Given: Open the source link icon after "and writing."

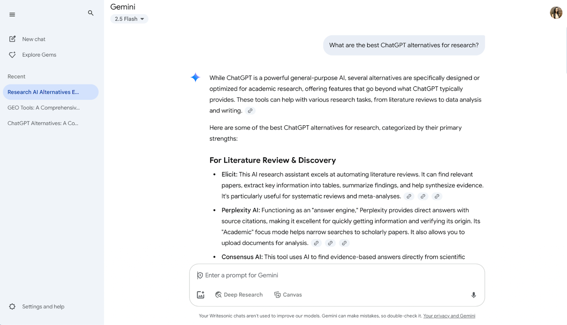Looking at the screenshot, I should pyautogui.click(x=250, y=111).
